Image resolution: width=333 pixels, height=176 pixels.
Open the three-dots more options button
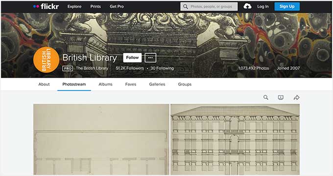[x=150, y=58]
